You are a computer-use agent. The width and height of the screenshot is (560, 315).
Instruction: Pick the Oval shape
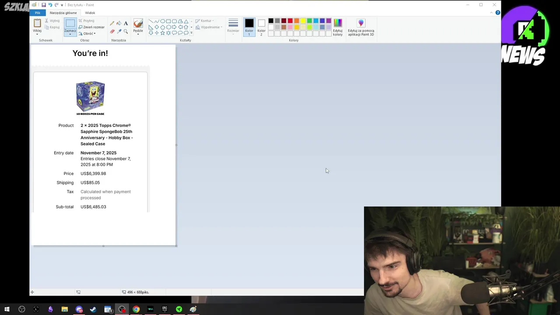[x=163, y=21]
